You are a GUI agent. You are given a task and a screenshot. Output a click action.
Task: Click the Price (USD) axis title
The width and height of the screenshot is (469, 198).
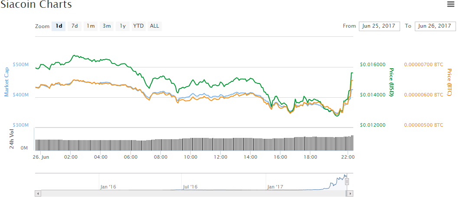(x=391, y=82)
